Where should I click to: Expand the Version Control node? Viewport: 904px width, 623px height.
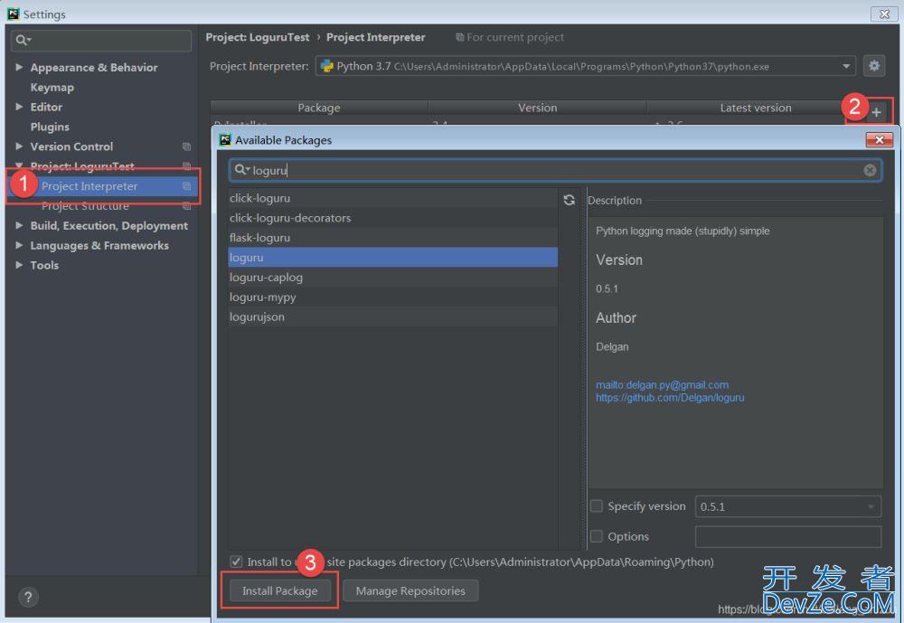click(x=19, y=146)
